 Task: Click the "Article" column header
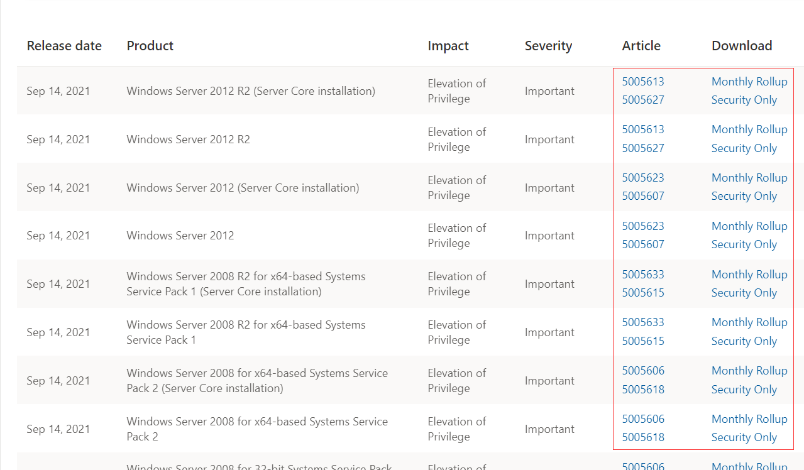(641, 46)
